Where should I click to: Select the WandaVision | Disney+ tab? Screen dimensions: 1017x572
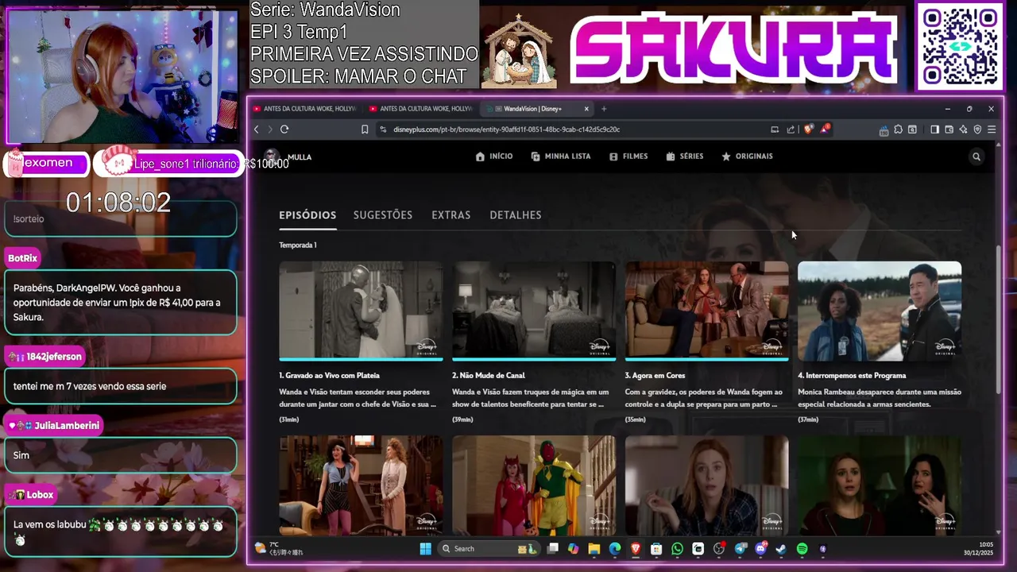click(537, 109)
